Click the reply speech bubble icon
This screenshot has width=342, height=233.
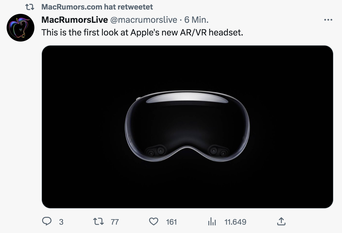pos(47,221)
